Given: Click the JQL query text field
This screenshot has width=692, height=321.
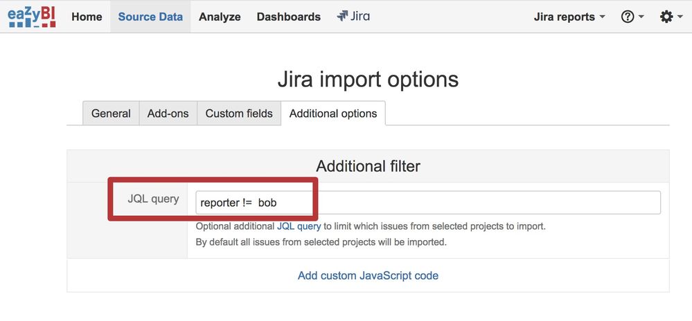Looking at the screenshot, I should (x=428, y=203).
